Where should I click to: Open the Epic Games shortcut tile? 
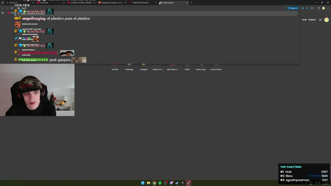[x=172, y=66]
